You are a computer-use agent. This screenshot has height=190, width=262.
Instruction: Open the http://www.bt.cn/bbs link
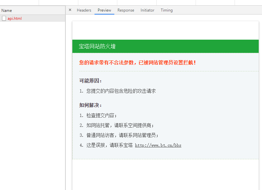[158, 145]
